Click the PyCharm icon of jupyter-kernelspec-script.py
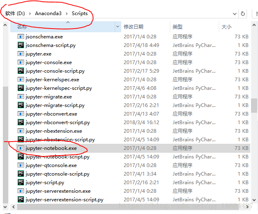Viewport: 258px width, 214px height. coord(21,88)
